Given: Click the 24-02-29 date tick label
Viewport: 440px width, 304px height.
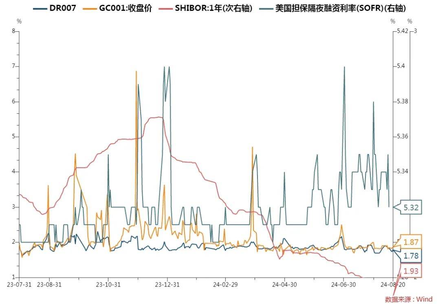Looking at the screenshot, I should [x=226, y=285].
